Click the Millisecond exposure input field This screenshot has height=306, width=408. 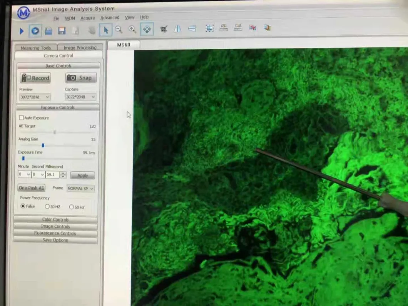click(52, 175)
